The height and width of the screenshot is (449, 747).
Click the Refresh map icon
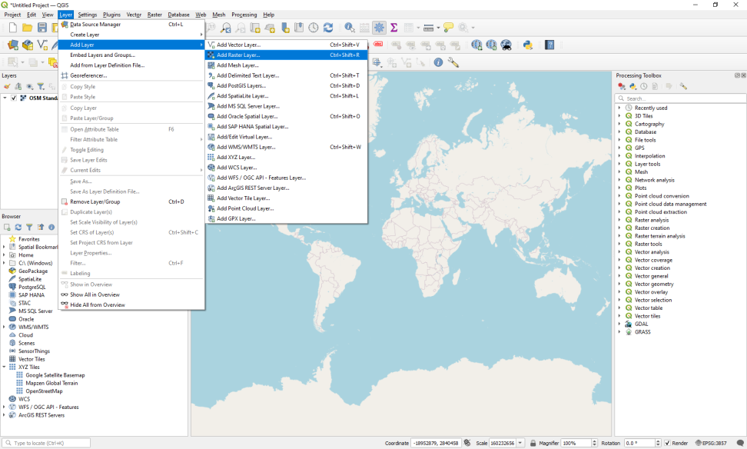[328, 28]
